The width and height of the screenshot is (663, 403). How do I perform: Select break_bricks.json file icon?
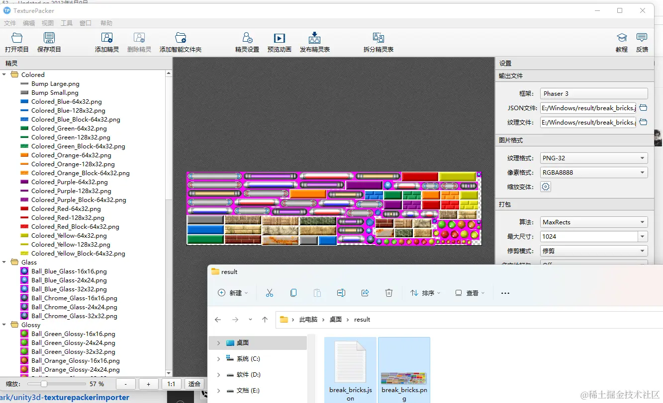click(x=350, y=361)
